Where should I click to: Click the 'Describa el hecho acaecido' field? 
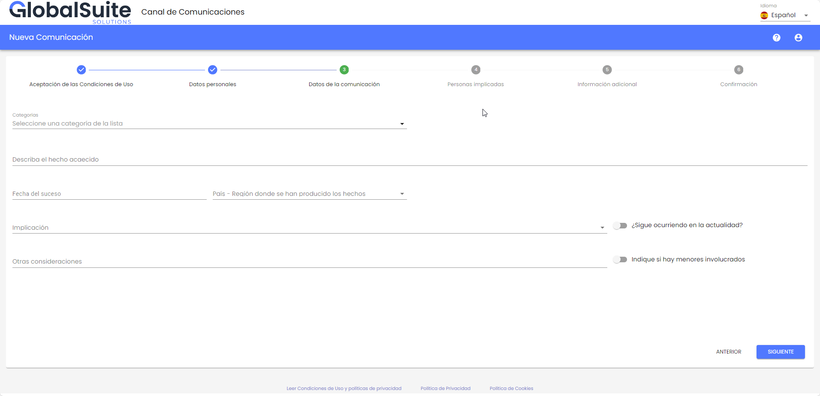pos(410,159)
